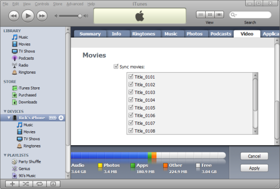Click movie list scrollbar down arrow
Viewport: 280px width, 189px height.
(x=255, y=132)
